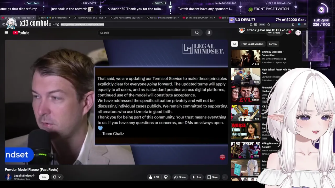Switch to Shiro on X tab

pyautogui.click(x=54, y=18)
